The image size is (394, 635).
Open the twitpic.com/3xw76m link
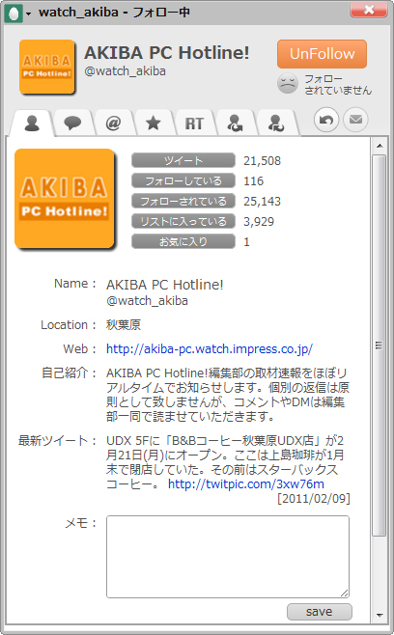tap(246, 483)
